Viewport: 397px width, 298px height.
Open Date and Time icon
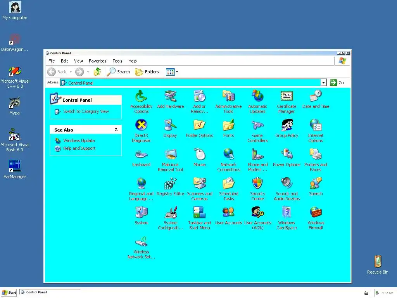(x=316, y=99)
